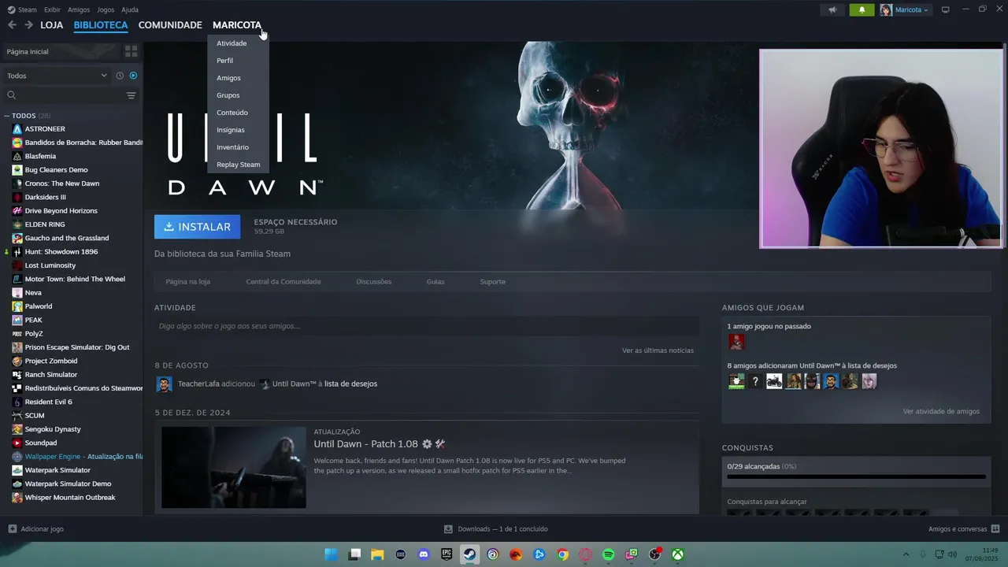Open the green notifications bell

click(x=862, y=9)
